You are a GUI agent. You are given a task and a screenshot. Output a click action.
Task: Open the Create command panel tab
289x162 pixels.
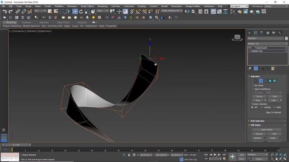(250, 33)
